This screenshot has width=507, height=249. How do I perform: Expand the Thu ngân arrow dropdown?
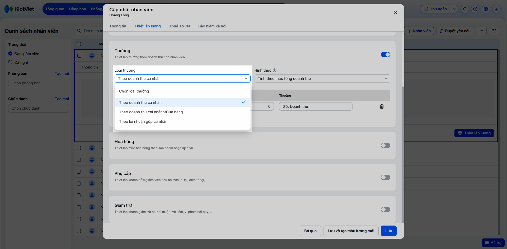(x=454, y=9)
